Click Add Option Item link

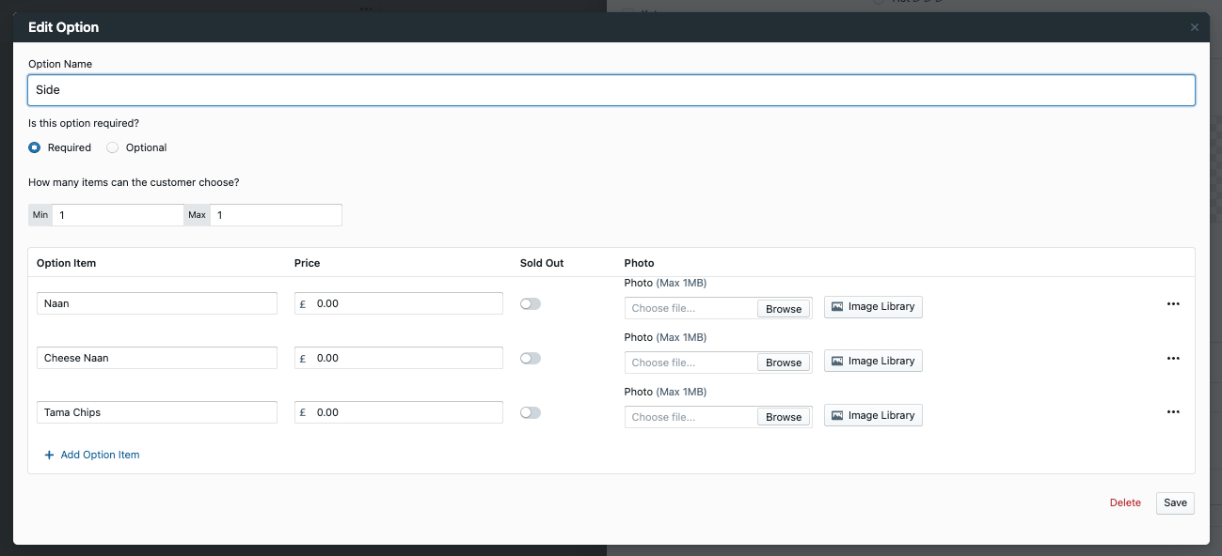[x=99, y=455]
